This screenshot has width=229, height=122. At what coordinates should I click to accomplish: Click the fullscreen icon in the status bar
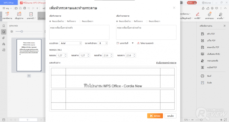[225, 120]
